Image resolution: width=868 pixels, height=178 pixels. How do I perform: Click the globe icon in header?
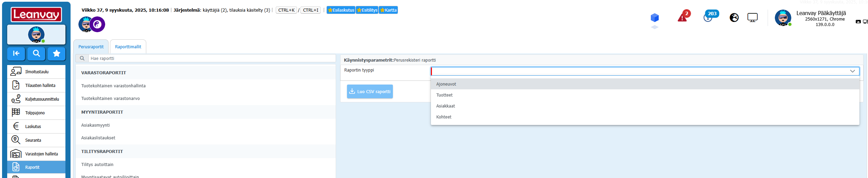pyautogui.click(x=734, y=17)
